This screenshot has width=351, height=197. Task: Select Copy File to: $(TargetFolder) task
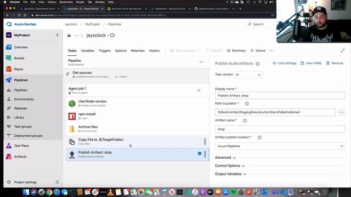point(138,142)
